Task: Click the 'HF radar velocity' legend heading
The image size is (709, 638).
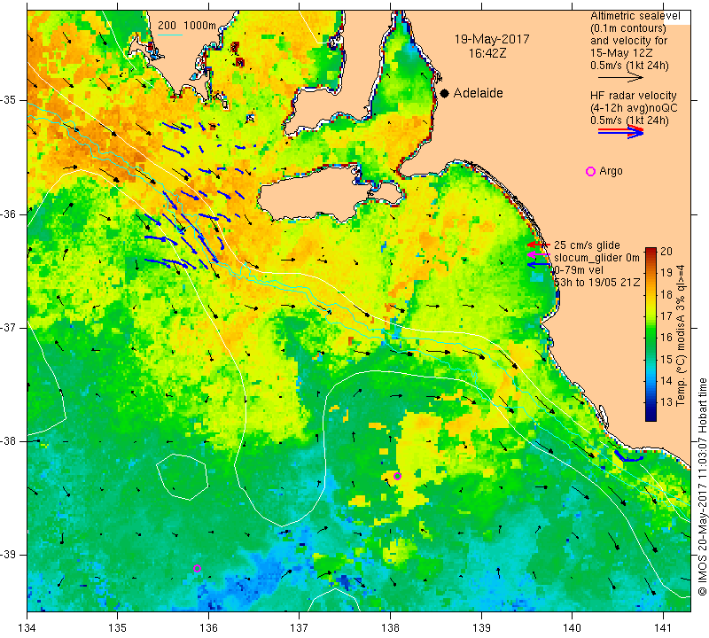Action: click(x=633, y=96)
